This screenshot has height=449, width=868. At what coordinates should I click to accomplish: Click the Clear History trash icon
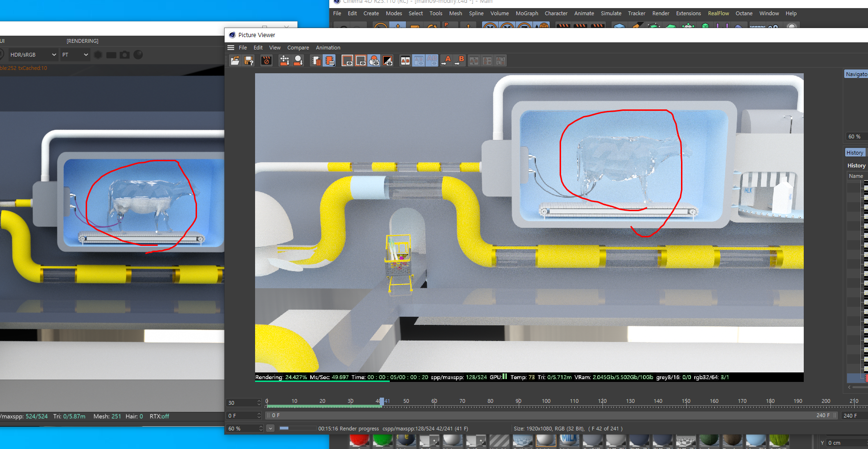[x=316, y=60]
